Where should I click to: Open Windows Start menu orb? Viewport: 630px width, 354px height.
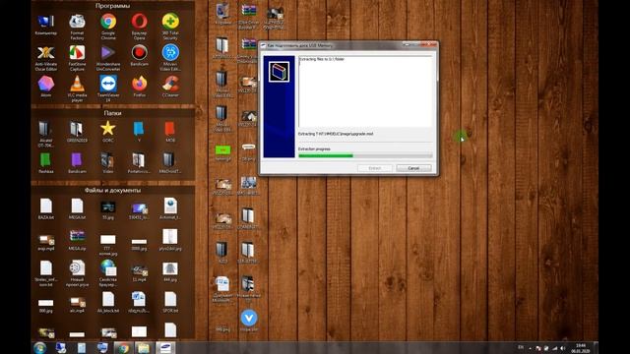tap(39, 348)
